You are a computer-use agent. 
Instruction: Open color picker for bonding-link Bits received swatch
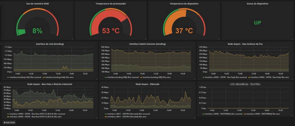8,77
